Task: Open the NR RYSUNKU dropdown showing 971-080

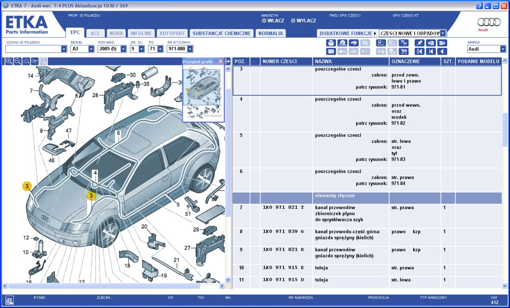Action: (190, 49)
